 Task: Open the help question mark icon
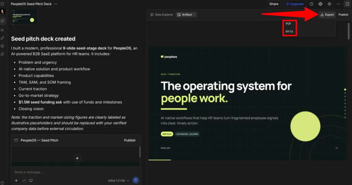coord(2,183)
